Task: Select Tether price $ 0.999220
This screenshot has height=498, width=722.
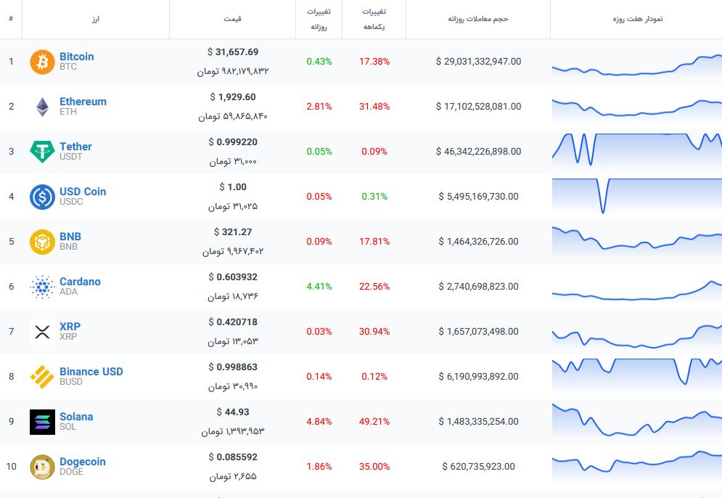Action: pos(232,142)
